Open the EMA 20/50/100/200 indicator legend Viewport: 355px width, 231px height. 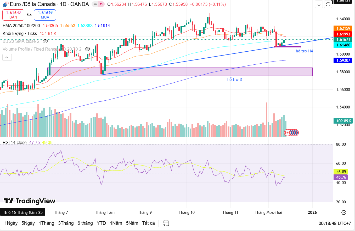21,26
